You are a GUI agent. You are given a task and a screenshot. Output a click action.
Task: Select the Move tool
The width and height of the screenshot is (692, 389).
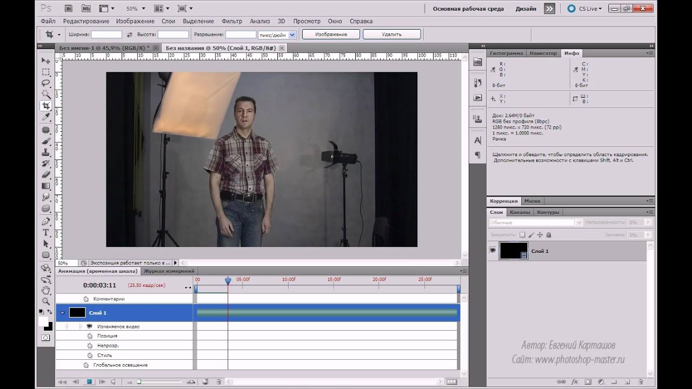click(x=46, y=61)
